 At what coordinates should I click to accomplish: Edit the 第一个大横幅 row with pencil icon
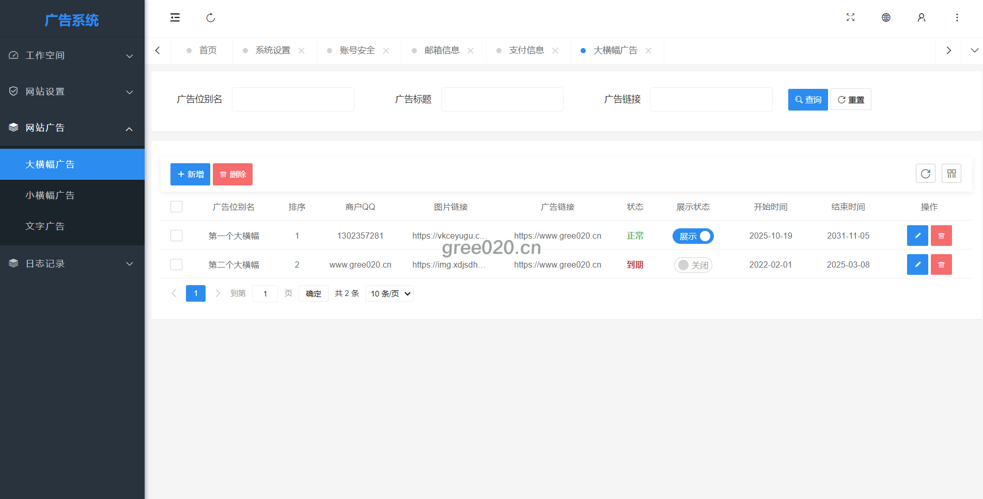tap(917, 236)
